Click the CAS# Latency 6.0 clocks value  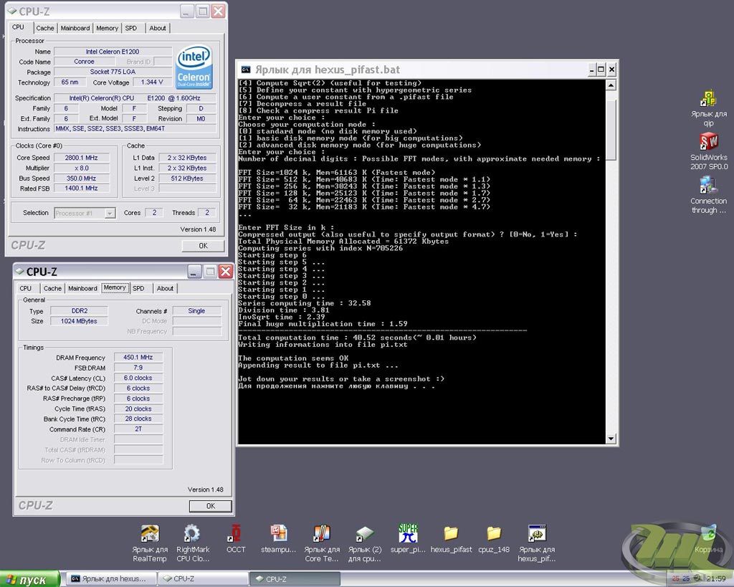[x=138, y=378]
